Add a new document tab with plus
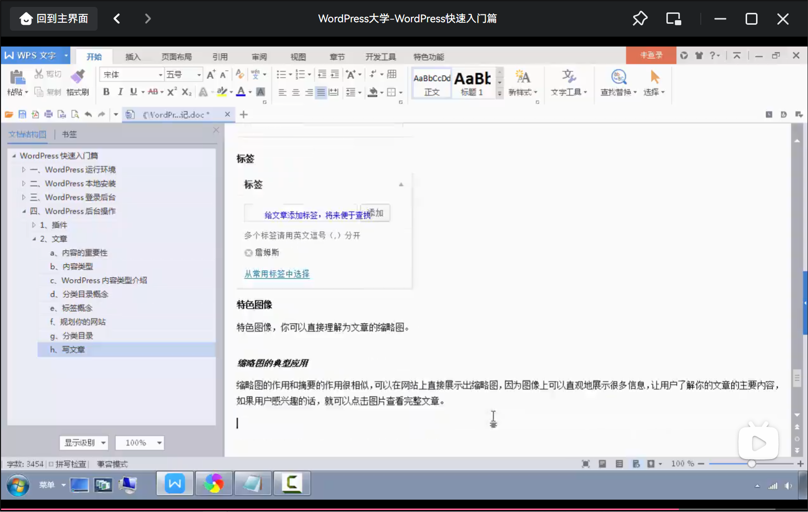Screen dimensions: 808x512 (x=244, y=115)
